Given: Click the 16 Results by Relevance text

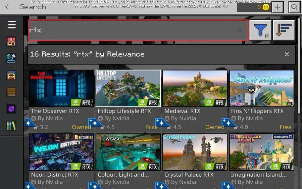Looking at the screenshot, I should click(87, 54).
